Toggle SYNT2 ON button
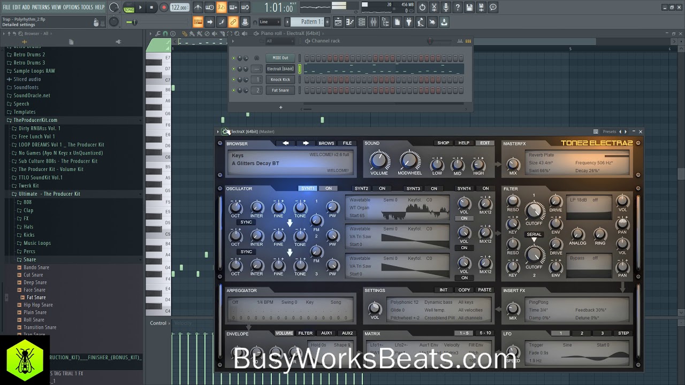The image size is (685, 385). 382,188
